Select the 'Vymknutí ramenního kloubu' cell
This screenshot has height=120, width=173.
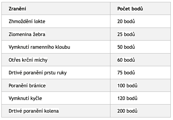pyautogui.click(x=39, y=47)
